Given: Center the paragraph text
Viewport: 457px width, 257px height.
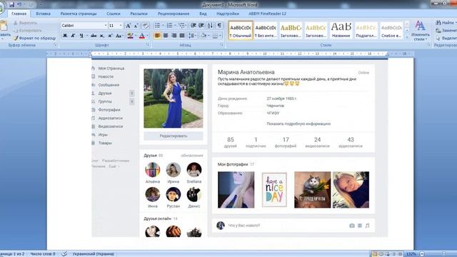Looking at the screenshot, I should 166,36.
